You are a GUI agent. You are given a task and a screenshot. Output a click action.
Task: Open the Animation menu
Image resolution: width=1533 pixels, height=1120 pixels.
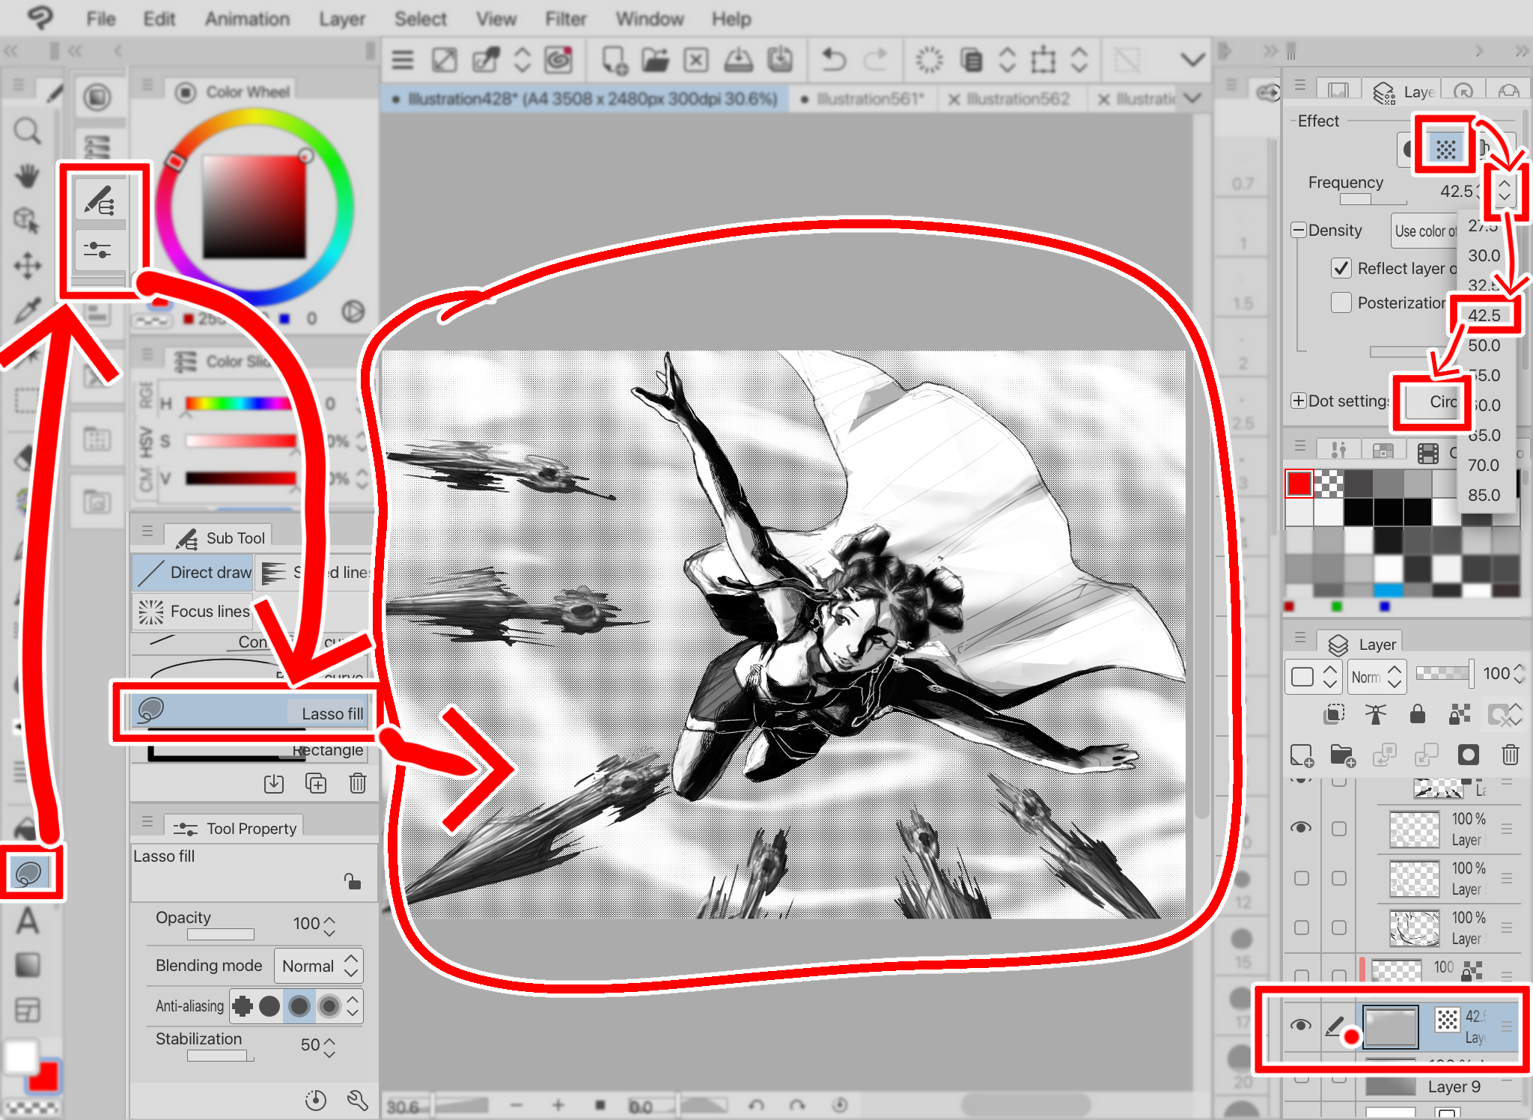[247, 19]
